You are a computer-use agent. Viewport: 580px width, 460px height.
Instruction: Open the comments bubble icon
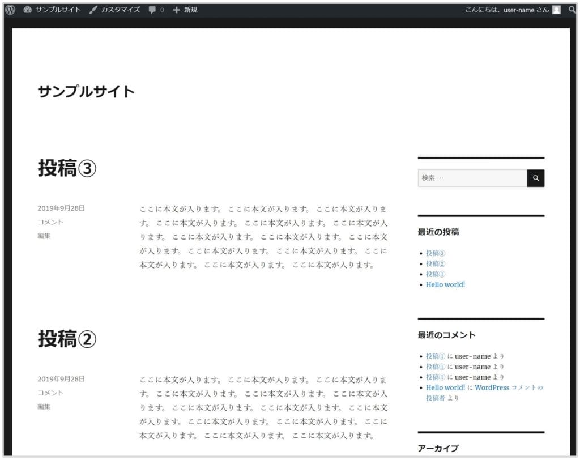pos(152,10)
